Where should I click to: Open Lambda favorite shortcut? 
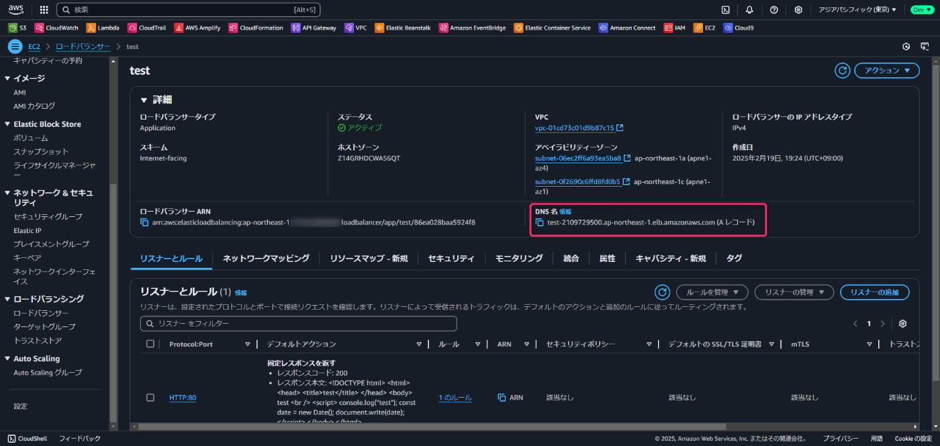tap(103, 28)
